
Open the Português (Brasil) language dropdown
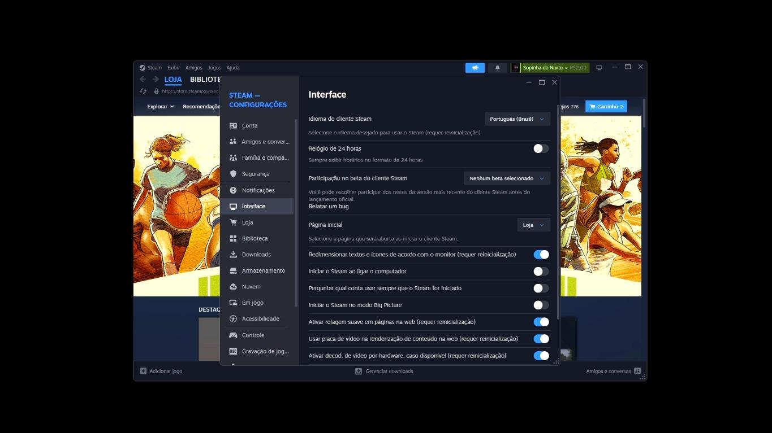517,119
